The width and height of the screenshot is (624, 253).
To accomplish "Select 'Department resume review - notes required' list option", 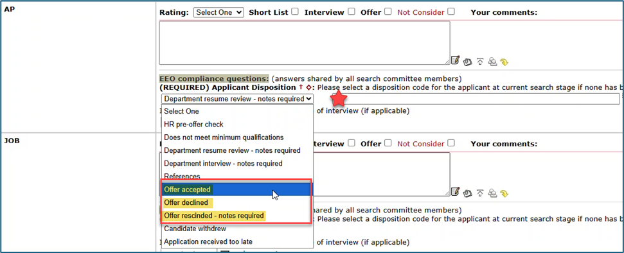I will pyautogui.click(x=237, y=150).
